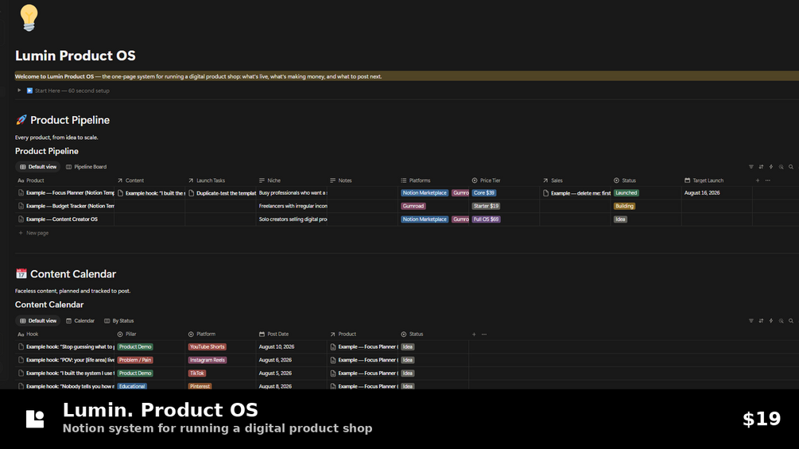Open the Sort icon in Product Pipeline toolbar
The width and height of the screenshot is (799, 449).
tap(761, 167)
